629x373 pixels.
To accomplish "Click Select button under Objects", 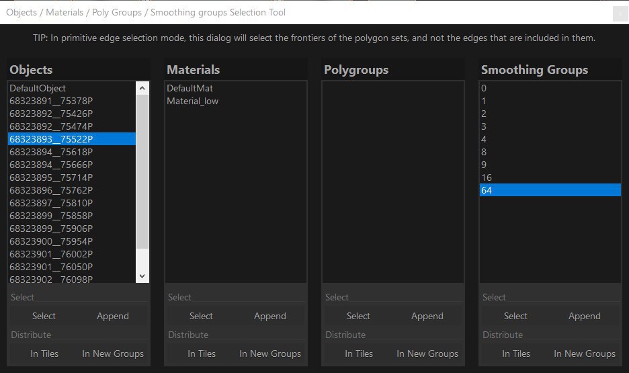I will [x=44, y=316].
